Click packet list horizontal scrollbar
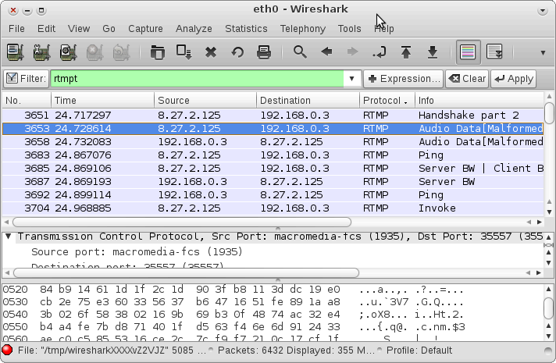This screenshot has width=556, height=363. pyautogui.click(x=182, y=222)
